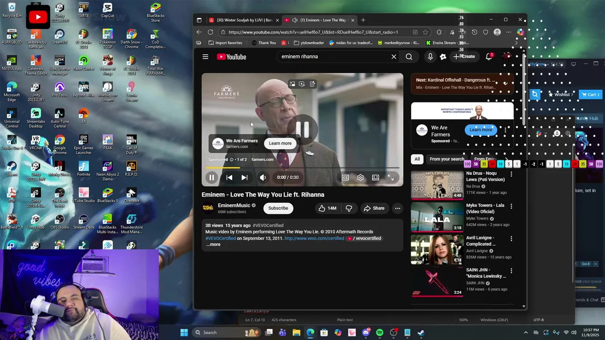The image size is (605, 340).
Task: Expand the description with ...more
Action: (x=213, y=245)
